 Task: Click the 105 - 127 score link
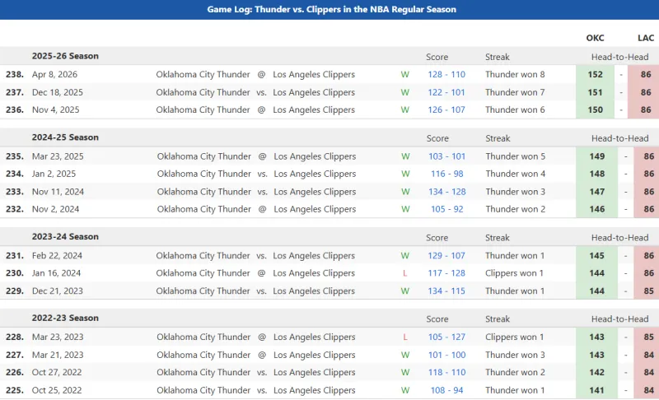pyautogui.click(x=446, y=337)
